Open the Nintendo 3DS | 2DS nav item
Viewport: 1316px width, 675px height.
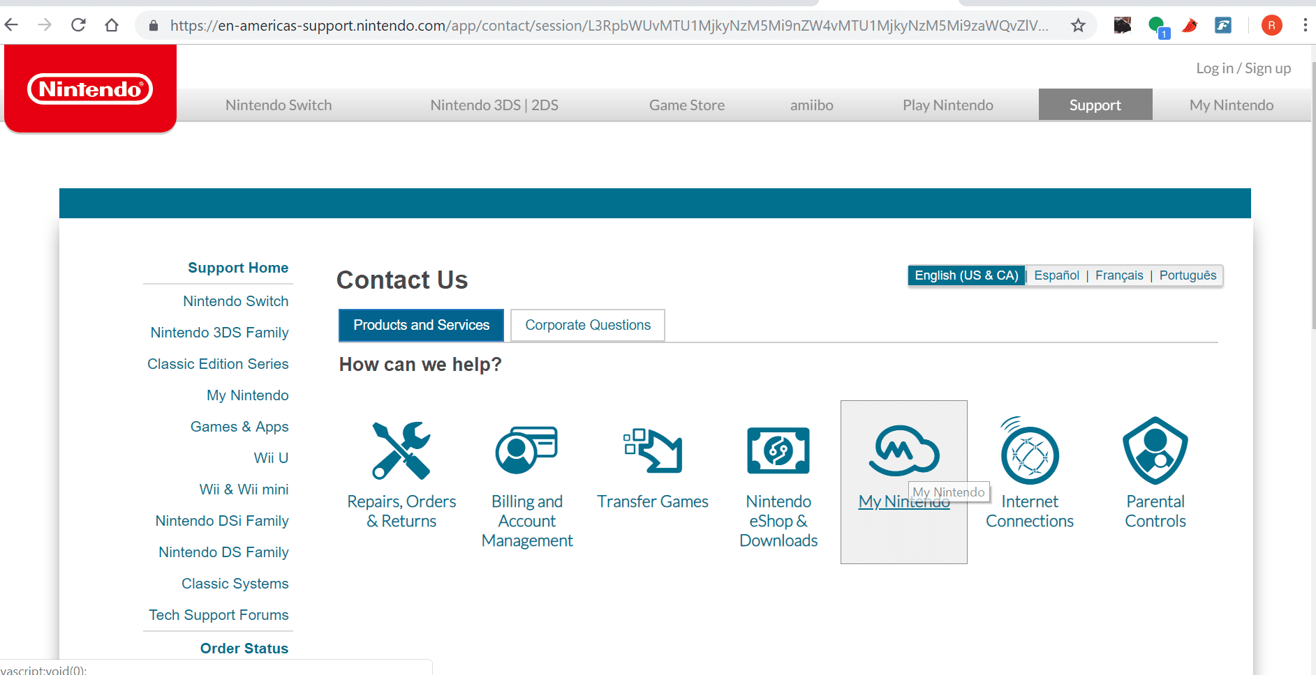(x=494, y=105)
